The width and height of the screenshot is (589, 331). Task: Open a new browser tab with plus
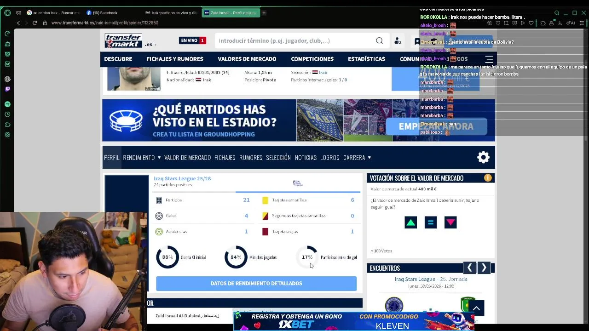point(264,13)
